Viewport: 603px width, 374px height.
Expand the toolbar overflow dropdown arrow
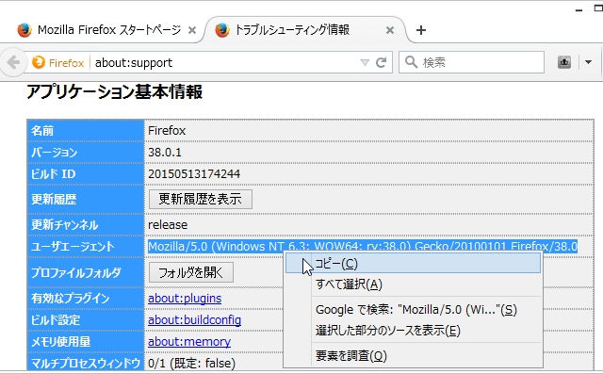pyautogui.click(x=588, y=62)
